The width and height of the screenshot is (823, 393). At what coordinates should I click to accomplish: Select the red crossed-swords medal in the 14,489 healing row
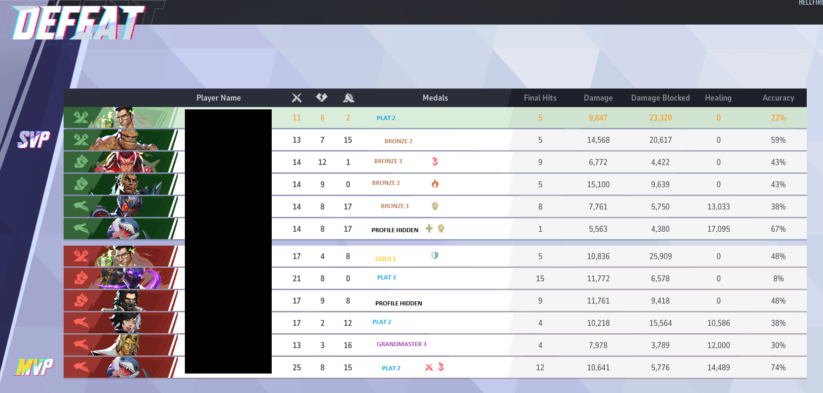[429, 367]
